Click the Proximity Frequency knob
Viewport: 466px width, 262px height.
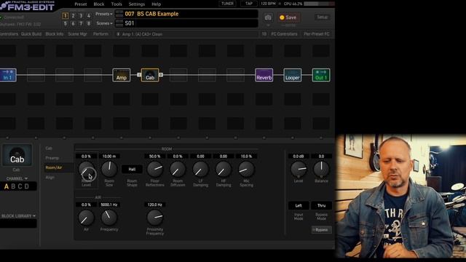tap(155, 218)
